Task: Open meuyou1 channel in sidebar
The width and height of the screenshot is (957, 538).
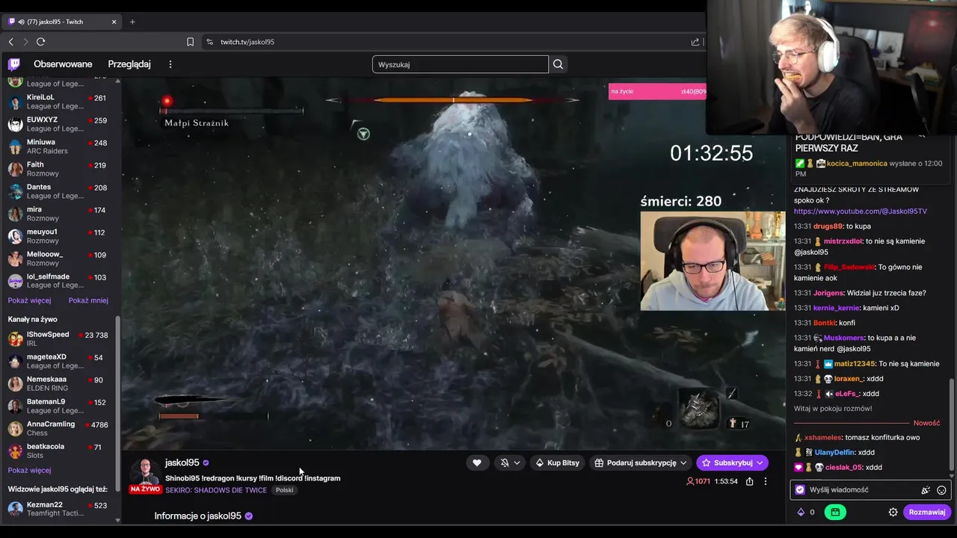Action: click(58, 236)
